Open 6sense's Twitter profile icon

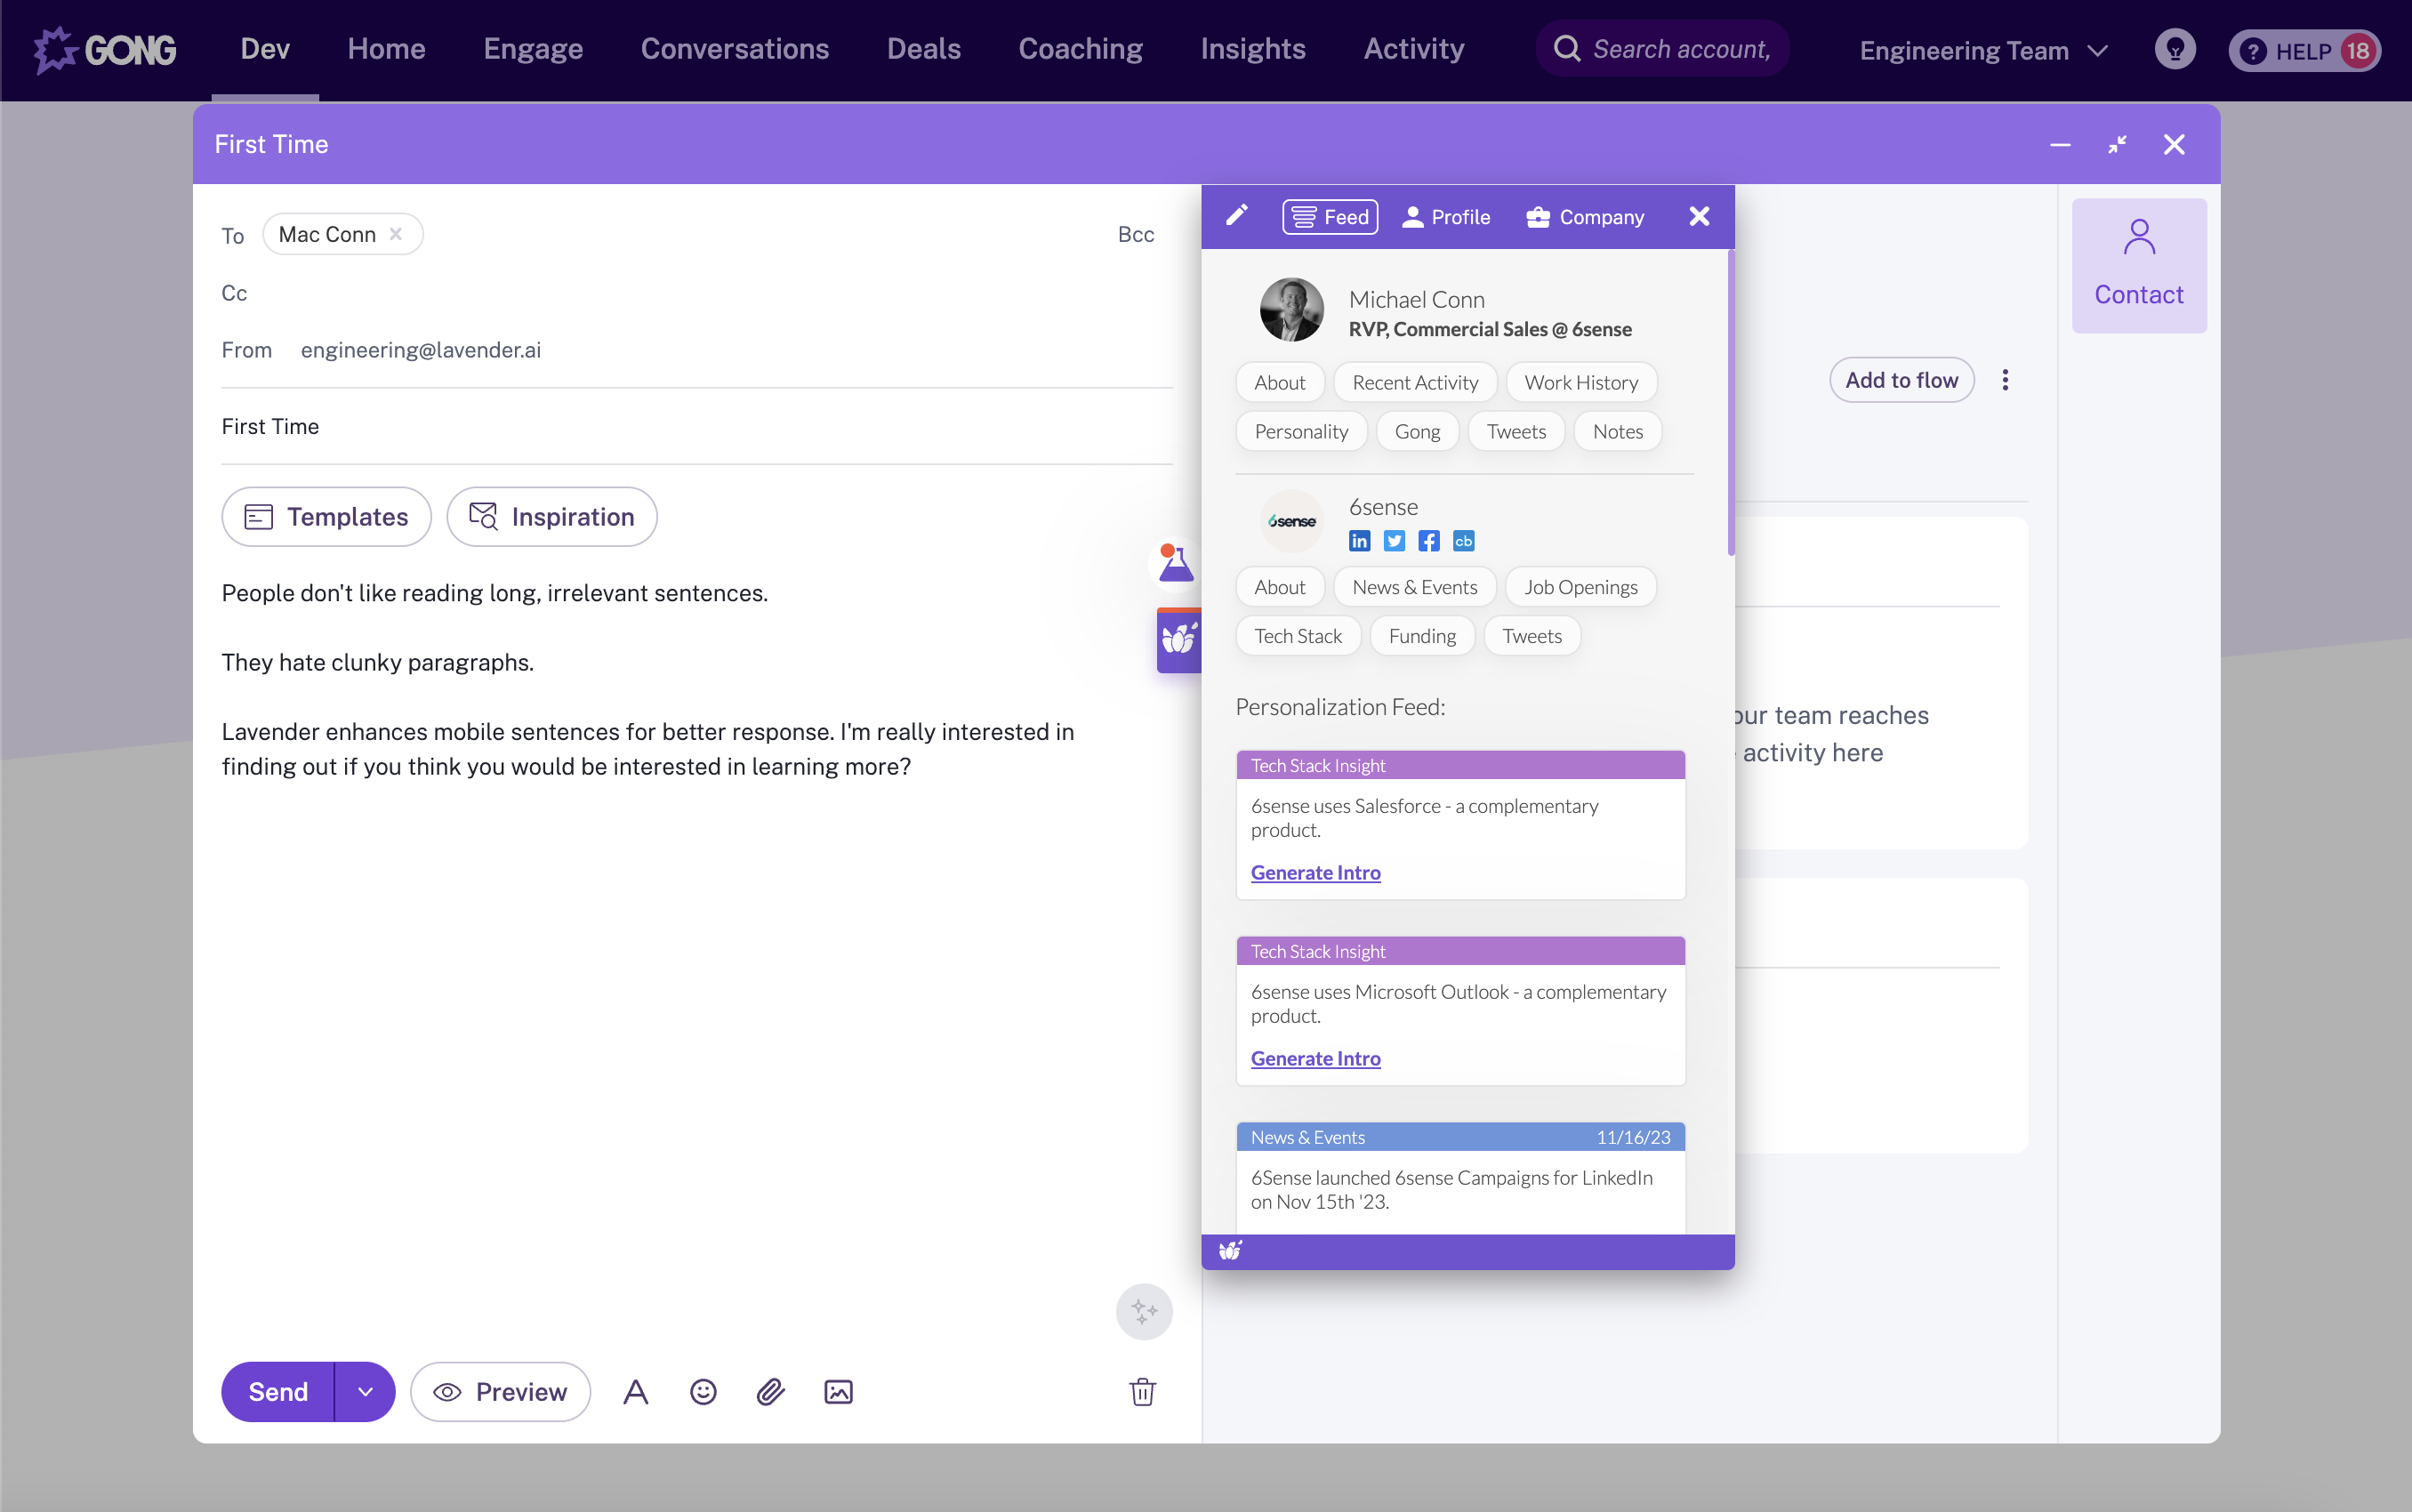coord(1394,540)
